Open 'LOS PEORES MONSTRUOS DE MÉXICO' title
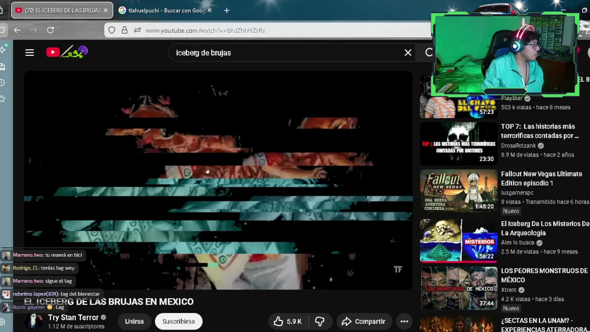 pos(544,275)
